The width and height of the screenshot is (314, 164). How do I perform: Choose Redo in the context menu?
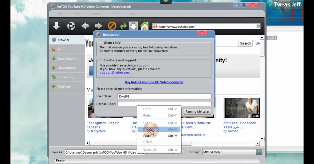[x=159, y=115]
